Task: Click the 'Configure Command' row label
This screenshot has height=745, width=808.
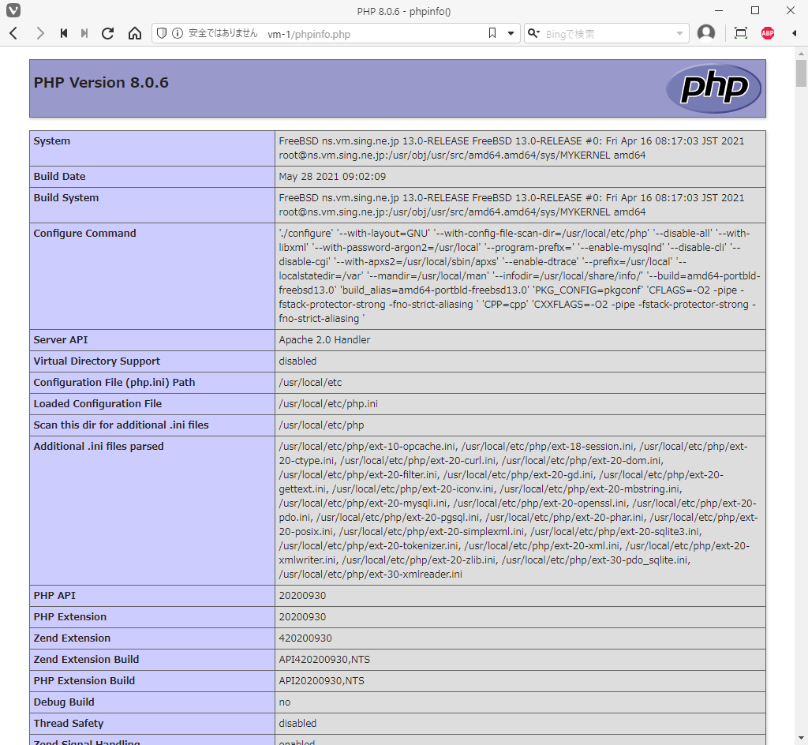Action: (84, 234)
